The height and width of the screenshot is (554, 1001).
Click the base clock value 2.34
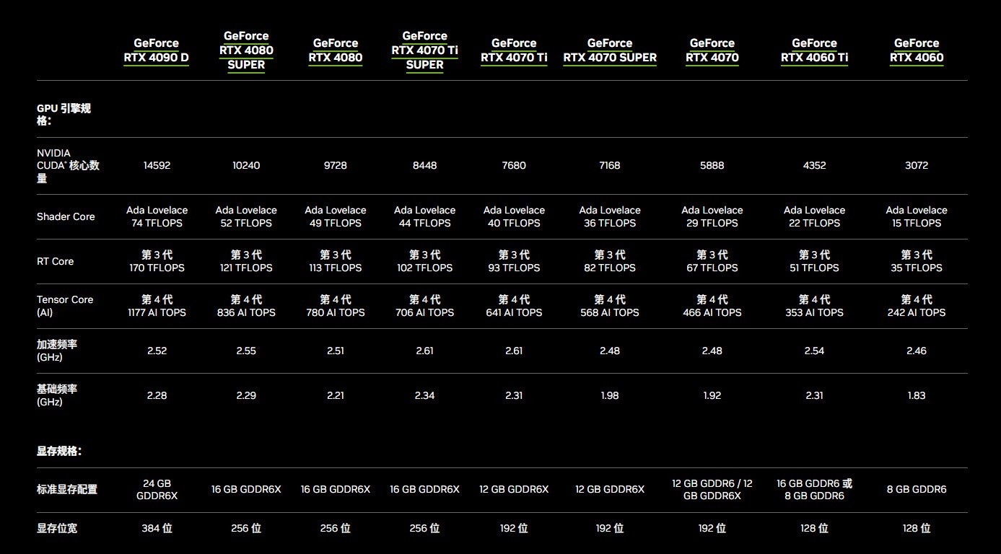[x=425, y=396]
